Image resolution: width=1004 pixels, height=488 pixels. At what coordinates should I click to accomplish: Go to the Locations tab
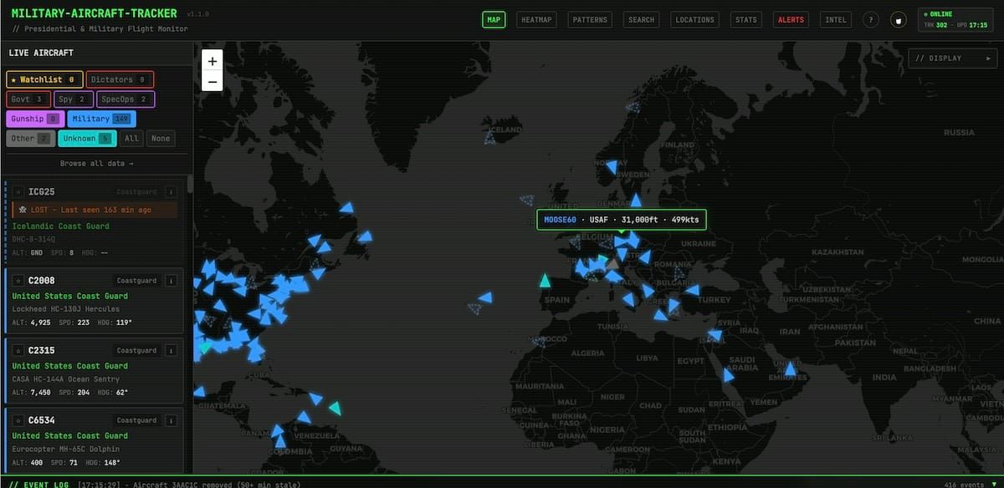tap(694, 20)
